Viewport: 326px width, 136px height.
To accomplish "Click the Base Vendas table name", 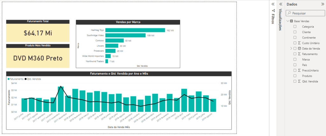I will point(302,21).
